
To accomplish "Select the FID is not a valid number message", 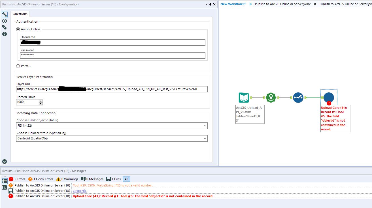I will click(x=113, y=185).
